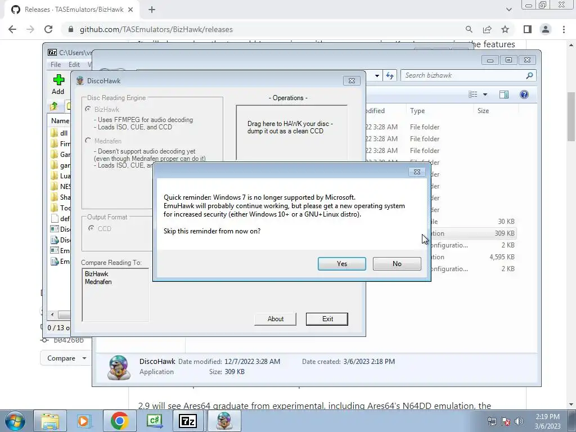Click the 7-Zip horizontal scrollbar left arrow
The height and width of the screenshot is (432, 576).
(x=52, y=315)
